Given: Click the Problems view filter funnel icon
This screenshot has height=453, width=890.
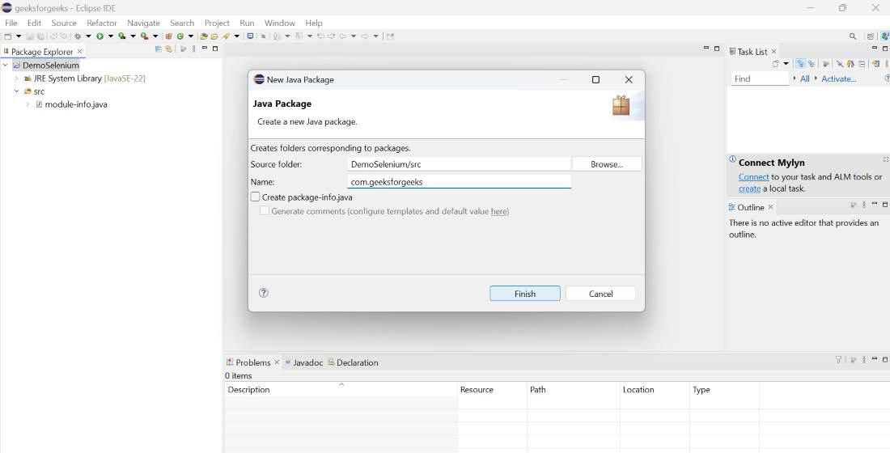Looking at the screenshot, I should coord(838,359).
